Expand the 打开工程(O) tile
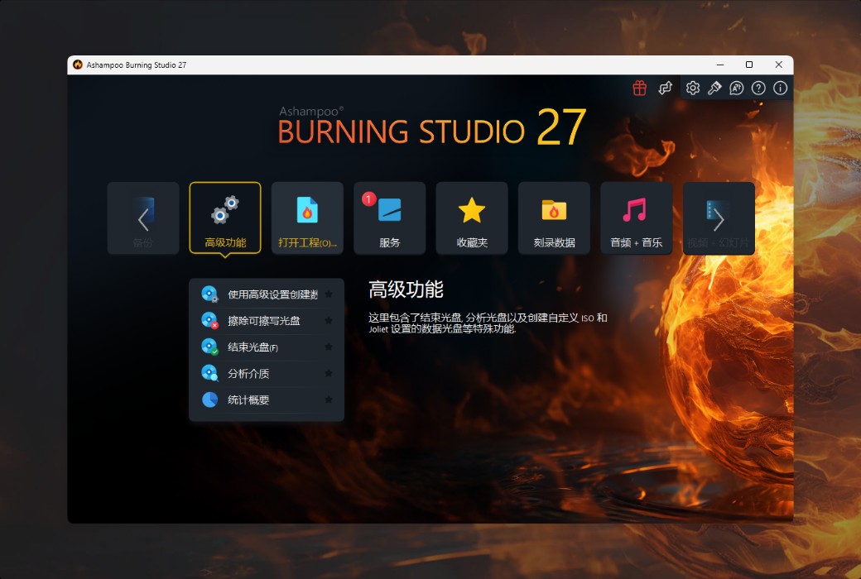This screenshot has width=861, height=579. [x=306, y=218]
